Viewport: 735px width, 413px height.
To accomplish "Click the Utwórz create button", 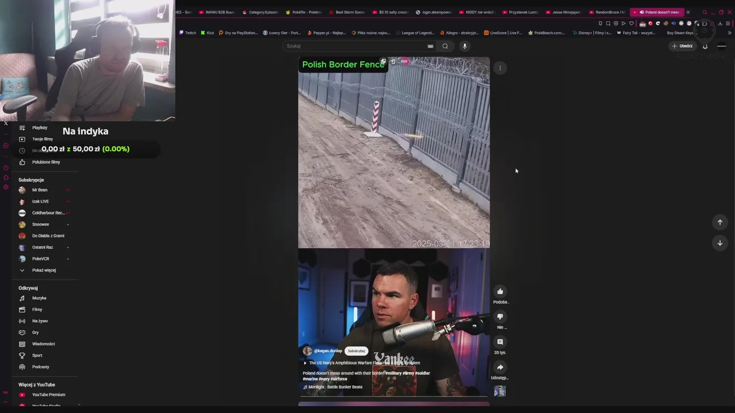I will [682, 46].
